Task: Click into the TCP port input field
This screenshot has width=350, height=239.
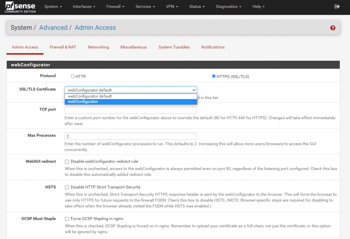Action: pyautogui.click(x=131, y=110)
